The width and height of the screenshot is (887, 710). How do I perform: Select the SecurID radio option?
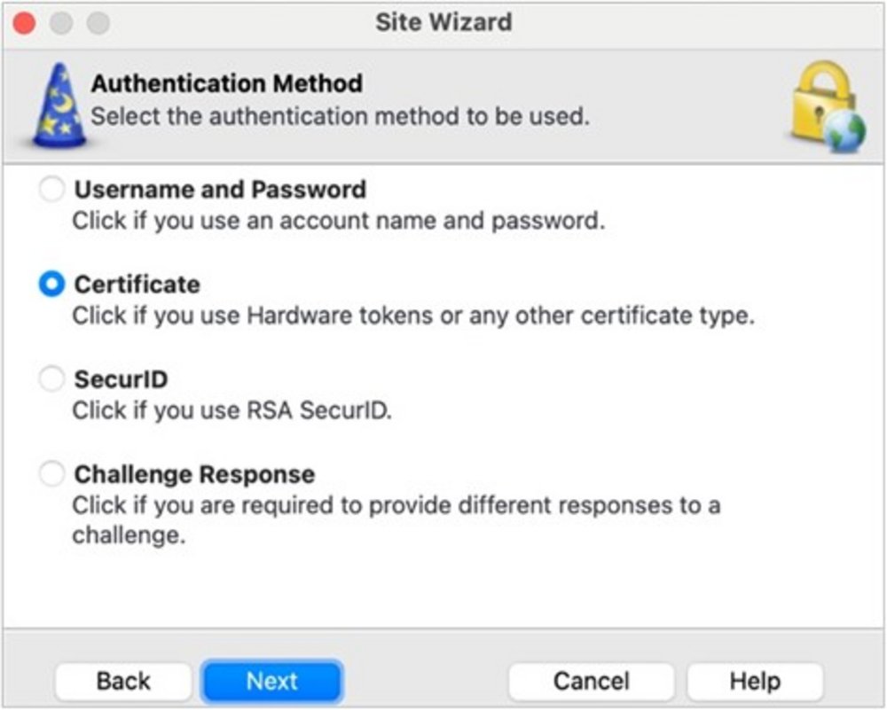pos(52,379)
